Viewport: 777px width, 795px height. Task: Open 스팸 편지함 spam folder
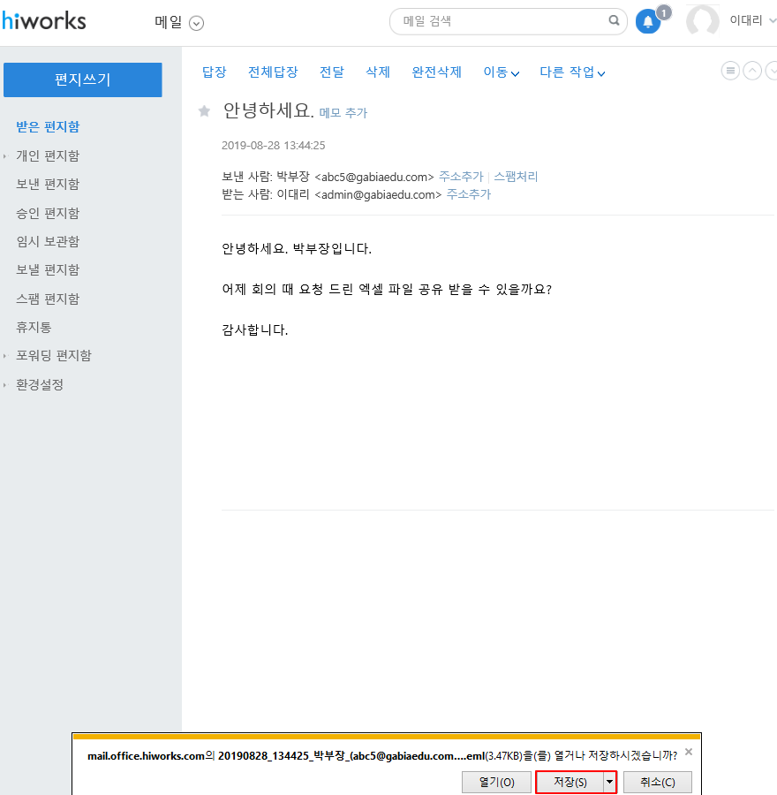pos(48,299)
